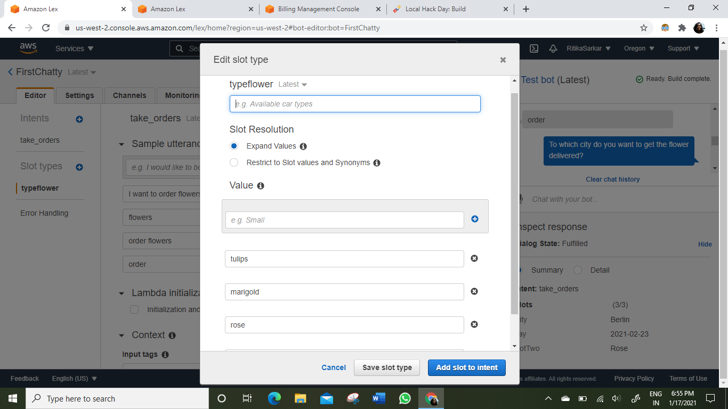Click Cancel in the dialog
728x409 pixels.
tap(334, 367)
